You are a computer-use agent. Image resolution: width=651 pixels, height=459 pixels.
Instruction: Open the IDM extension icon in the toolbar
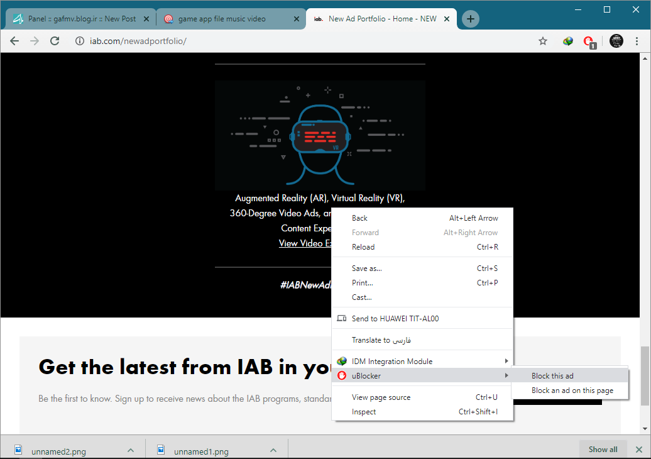pyautogui.click(x=567, y=41)
